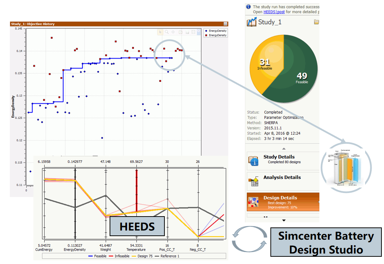Screen dimensions: 384x264
Task: Open the Analysis Details section
Action: (x=283, y=181)
